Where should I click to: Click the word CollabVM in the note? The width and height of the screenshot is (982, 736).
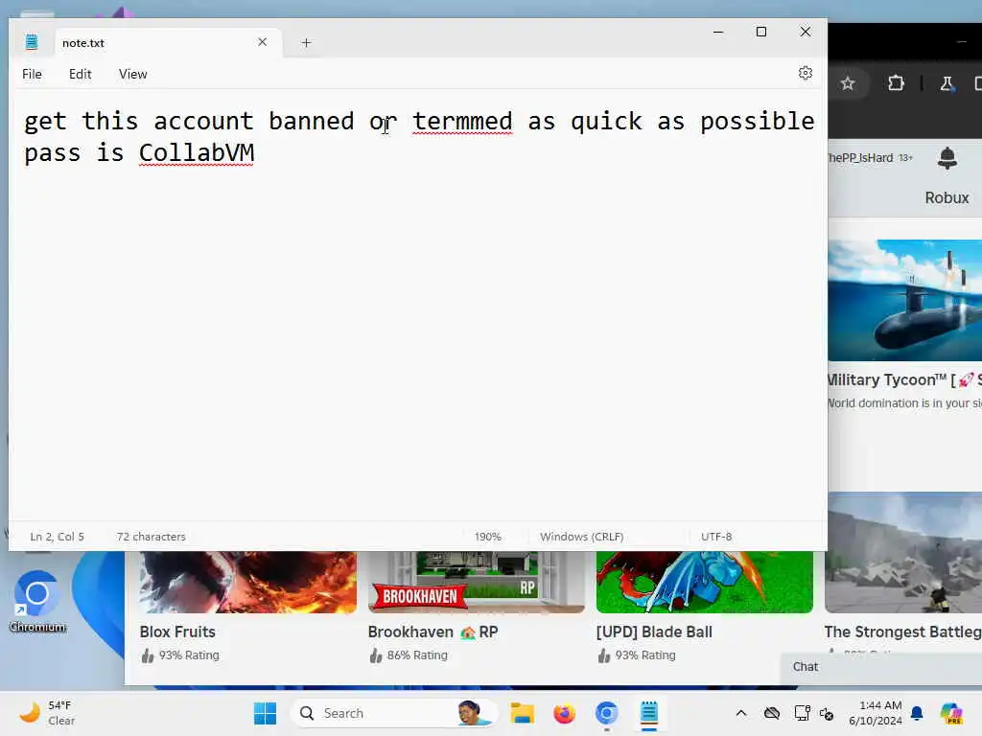(x=196, y=152)
